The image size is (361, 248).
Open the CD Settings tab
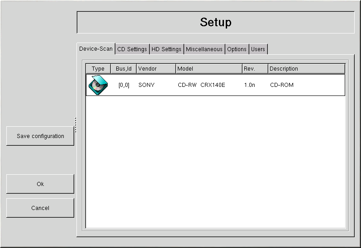pyautogui.click(x=132, y=49)
